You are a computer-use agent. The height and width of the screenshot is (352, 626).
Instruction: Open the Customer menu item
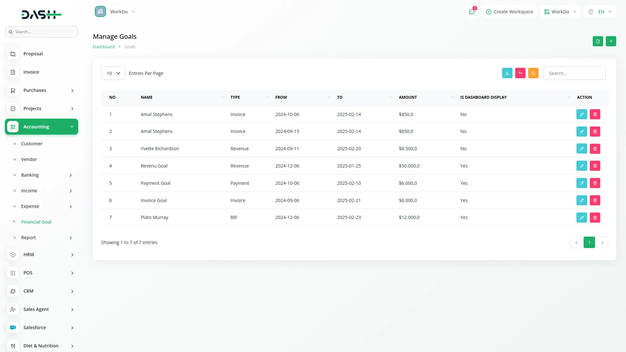coord(32,144)
